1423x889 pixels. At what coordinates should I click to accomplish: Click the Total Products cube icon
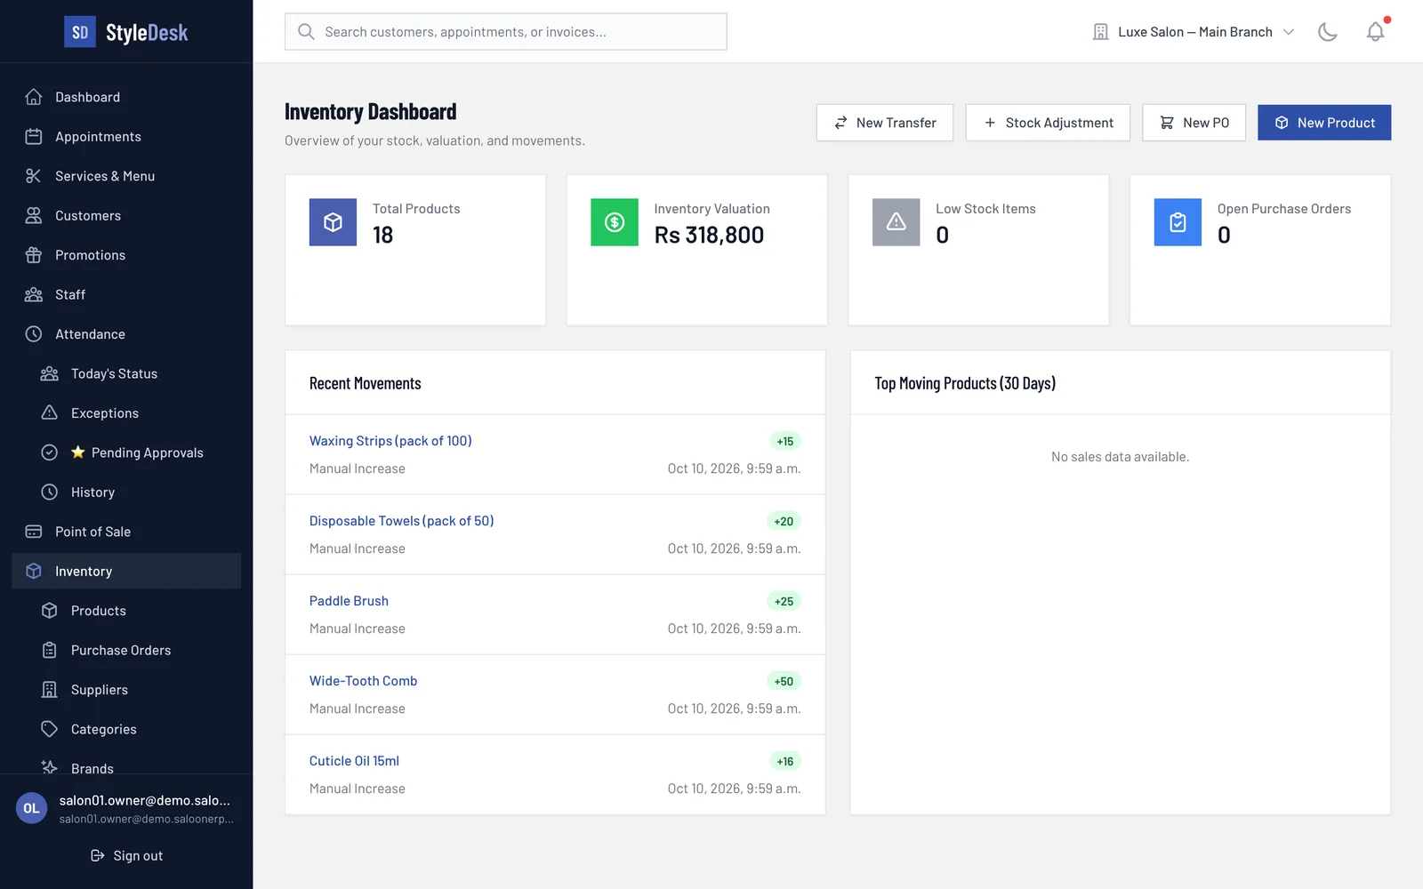(x=333, y=222)
